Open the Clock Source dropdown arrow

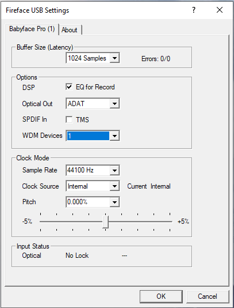point(114,186)
